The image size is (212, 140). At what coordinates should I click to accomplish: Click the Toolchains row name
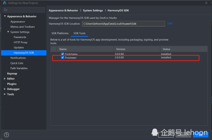tap(71, 54)
